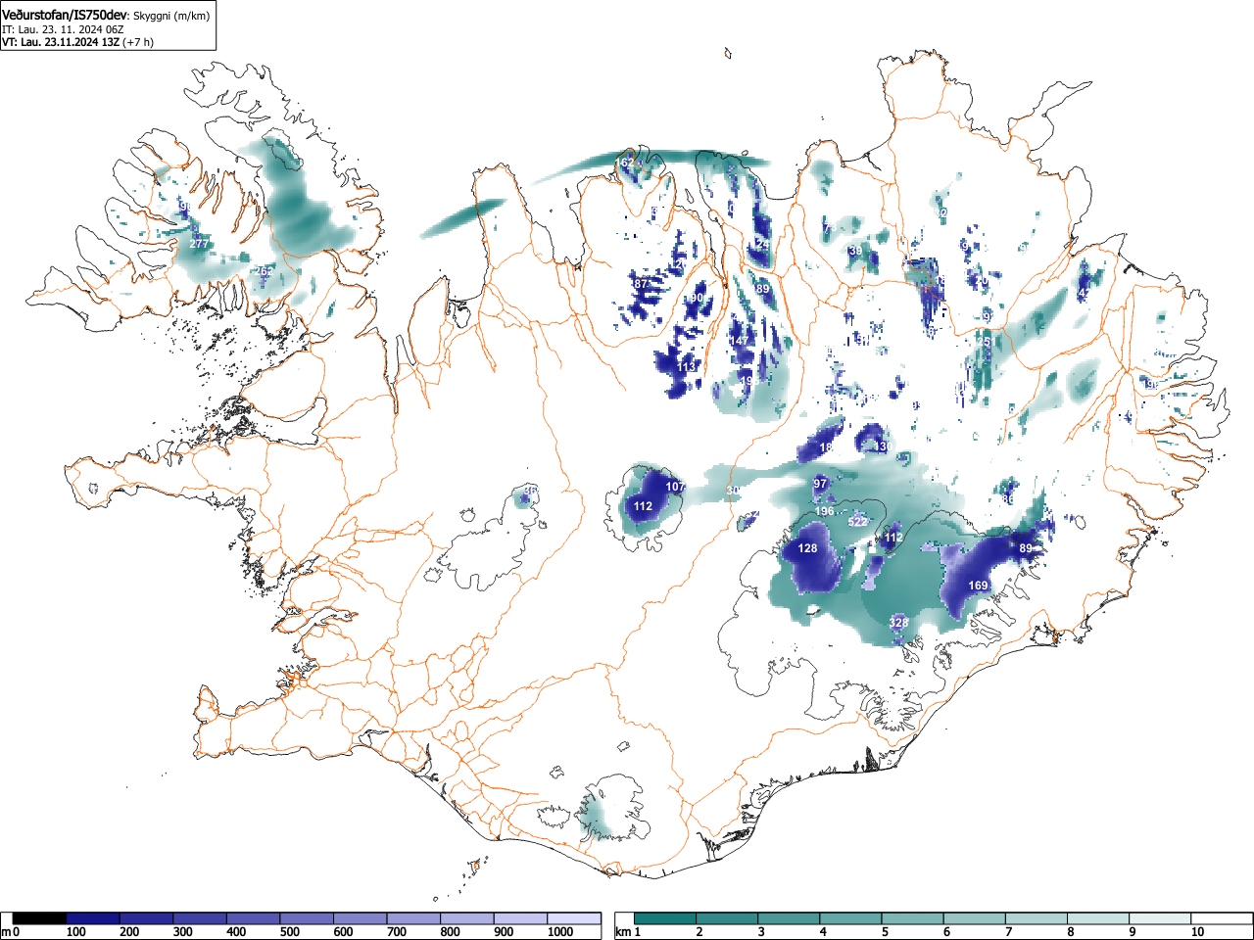Click the 300 tick label on metre scale
Screen dimensions: 1254x940
182,932
